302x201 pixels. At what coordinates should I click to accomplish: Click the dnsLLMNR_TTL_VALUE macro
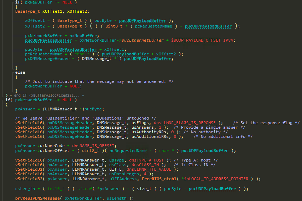(x=146, y=169)
